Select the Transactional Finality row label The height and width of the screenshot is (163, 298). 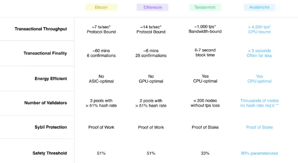coord(45,53)
